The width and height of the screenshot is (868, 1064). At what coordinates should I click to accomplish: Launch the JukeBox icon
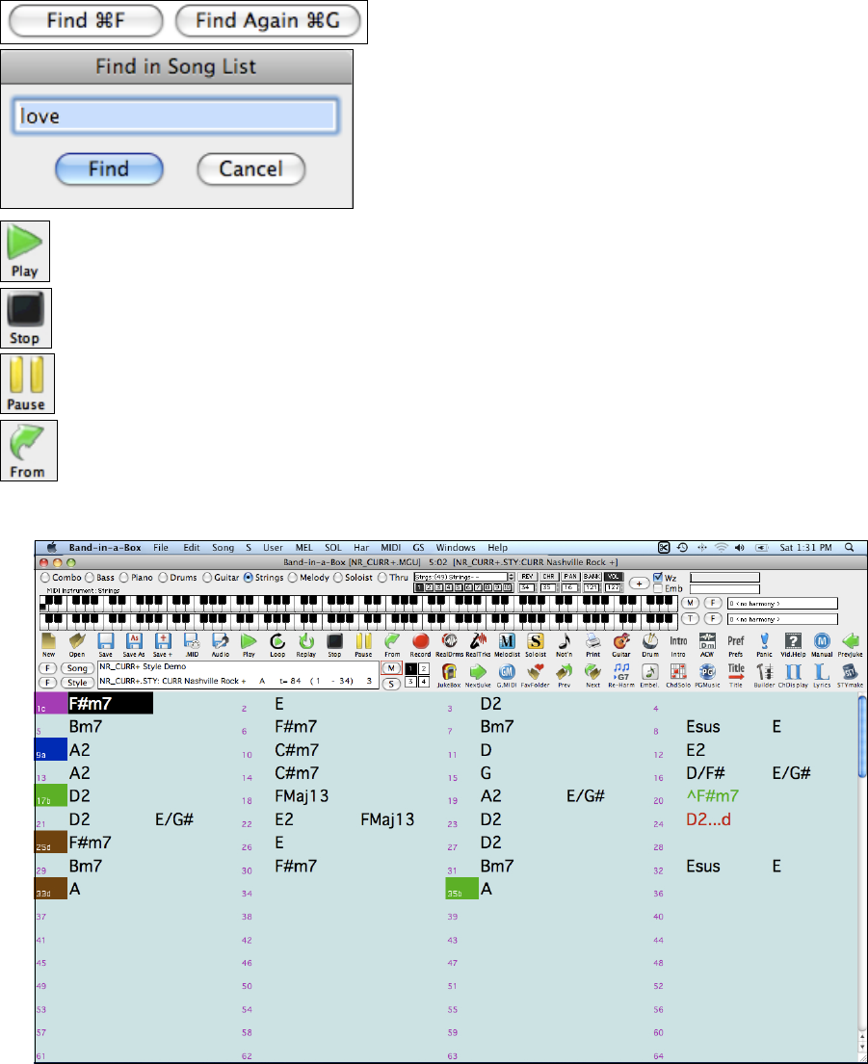[449, 675]
